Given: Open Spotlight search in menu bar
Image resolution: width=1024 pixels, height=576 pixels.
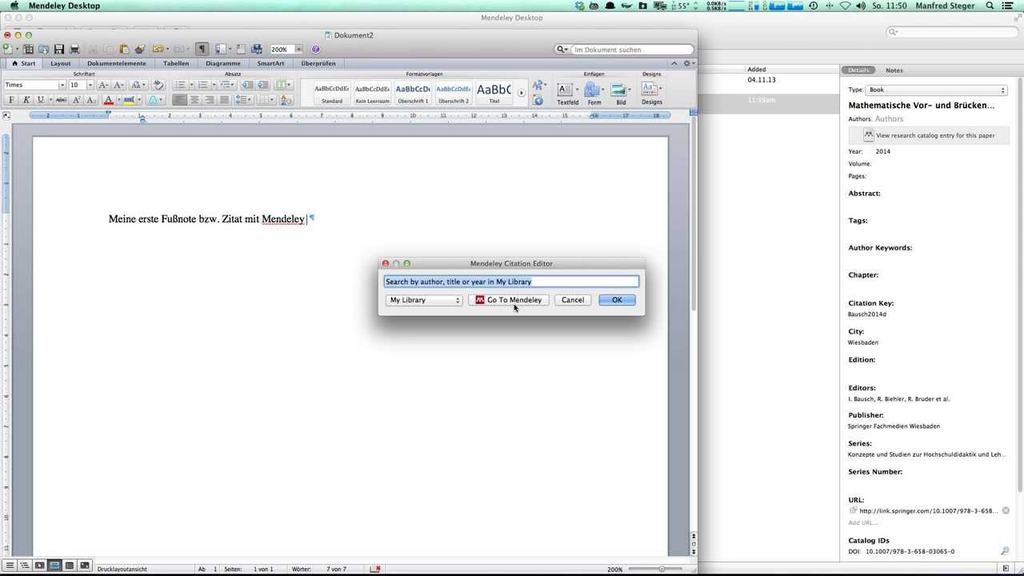Looking at the screenshot, I should [x=991, y=6].
